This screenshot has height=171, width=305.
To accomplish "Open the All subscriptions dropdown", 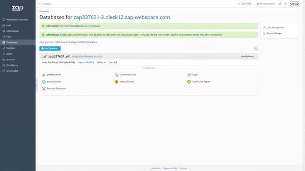I will pyautogui.click(x=266, y=4).
